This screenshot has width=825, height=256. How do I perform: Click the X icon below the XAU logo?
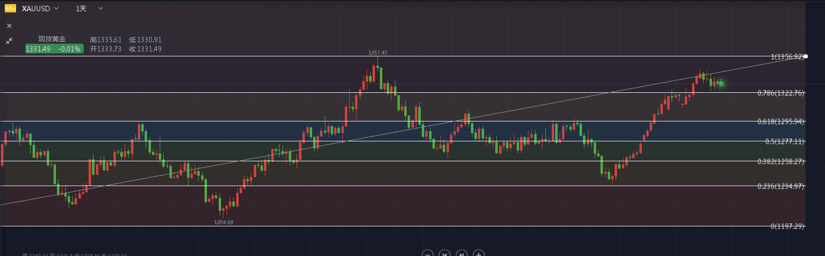point(9,26)
